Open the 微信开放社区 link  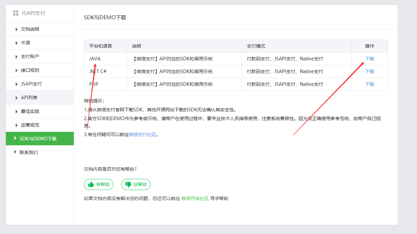(195, 198)
